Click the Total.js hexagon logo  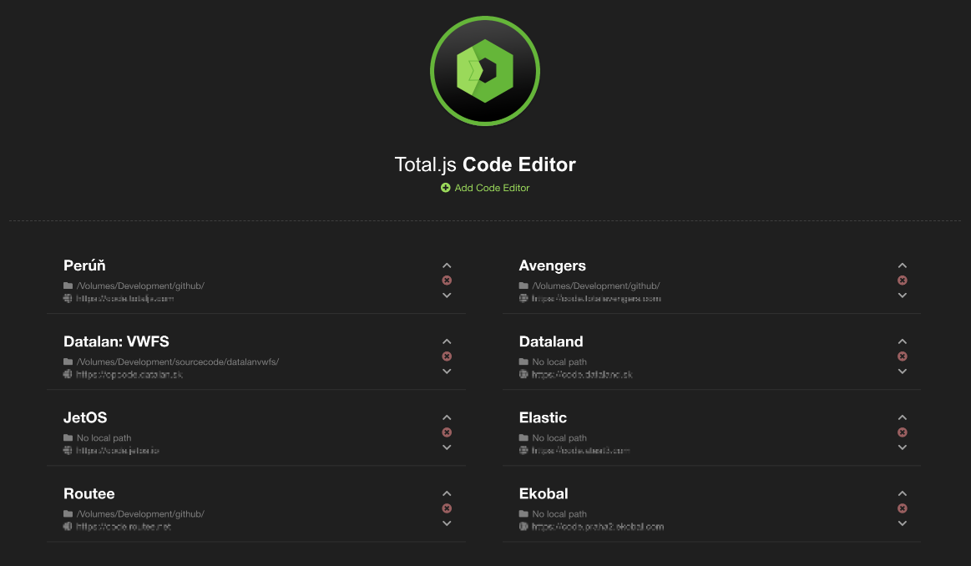pyautogui.click(x=485, y=71)
